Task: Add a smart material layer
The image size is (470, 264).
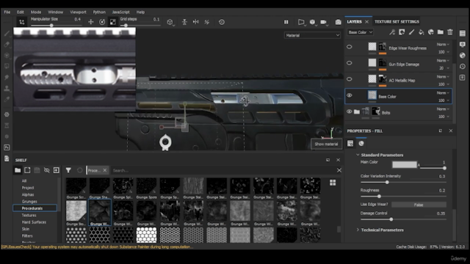Action: click(x=431, y=32)
